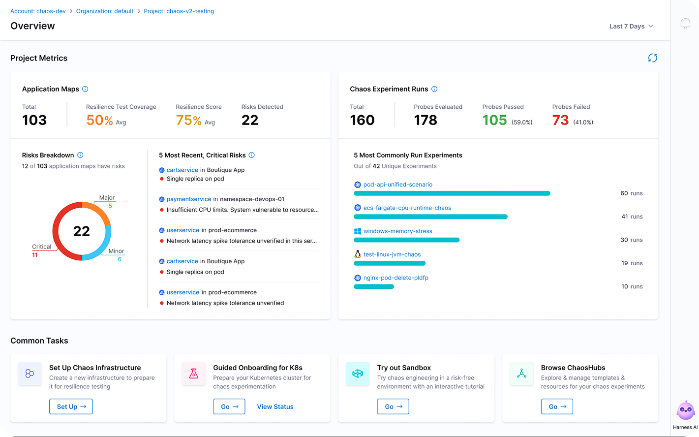The image size is (699, 437).
Task: Click Set Up chaos infrastructure button
Action: tap(71, 406)
